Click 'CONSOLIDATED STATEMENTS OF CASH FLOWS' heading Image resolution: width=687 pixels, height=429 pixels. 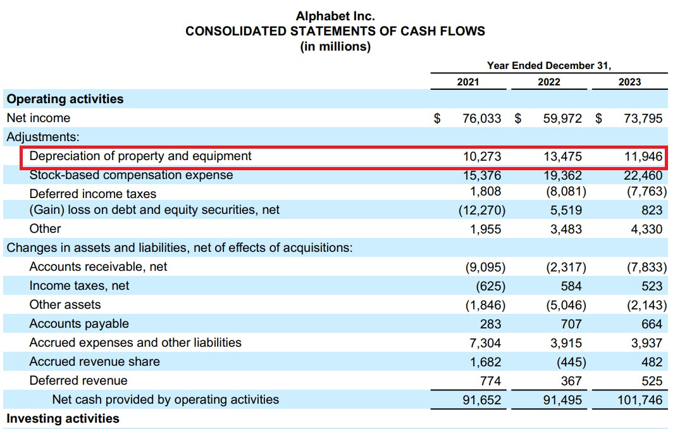[335, 31]
